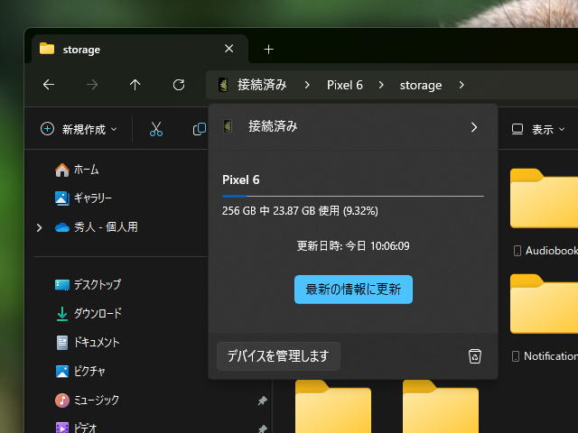This screenshot has height=433, width=578.
Task: Select the storage tab
Action: [140, 49]
